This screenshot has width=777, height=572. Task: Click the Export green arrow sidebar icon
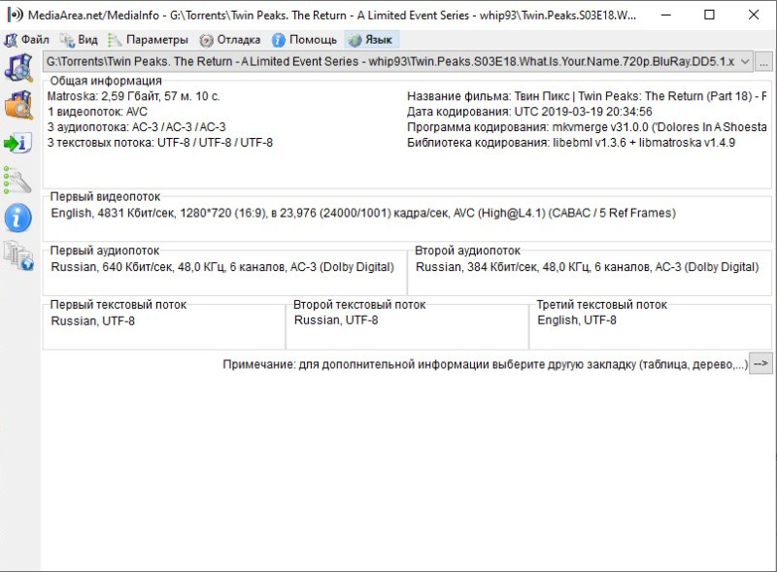18,143
